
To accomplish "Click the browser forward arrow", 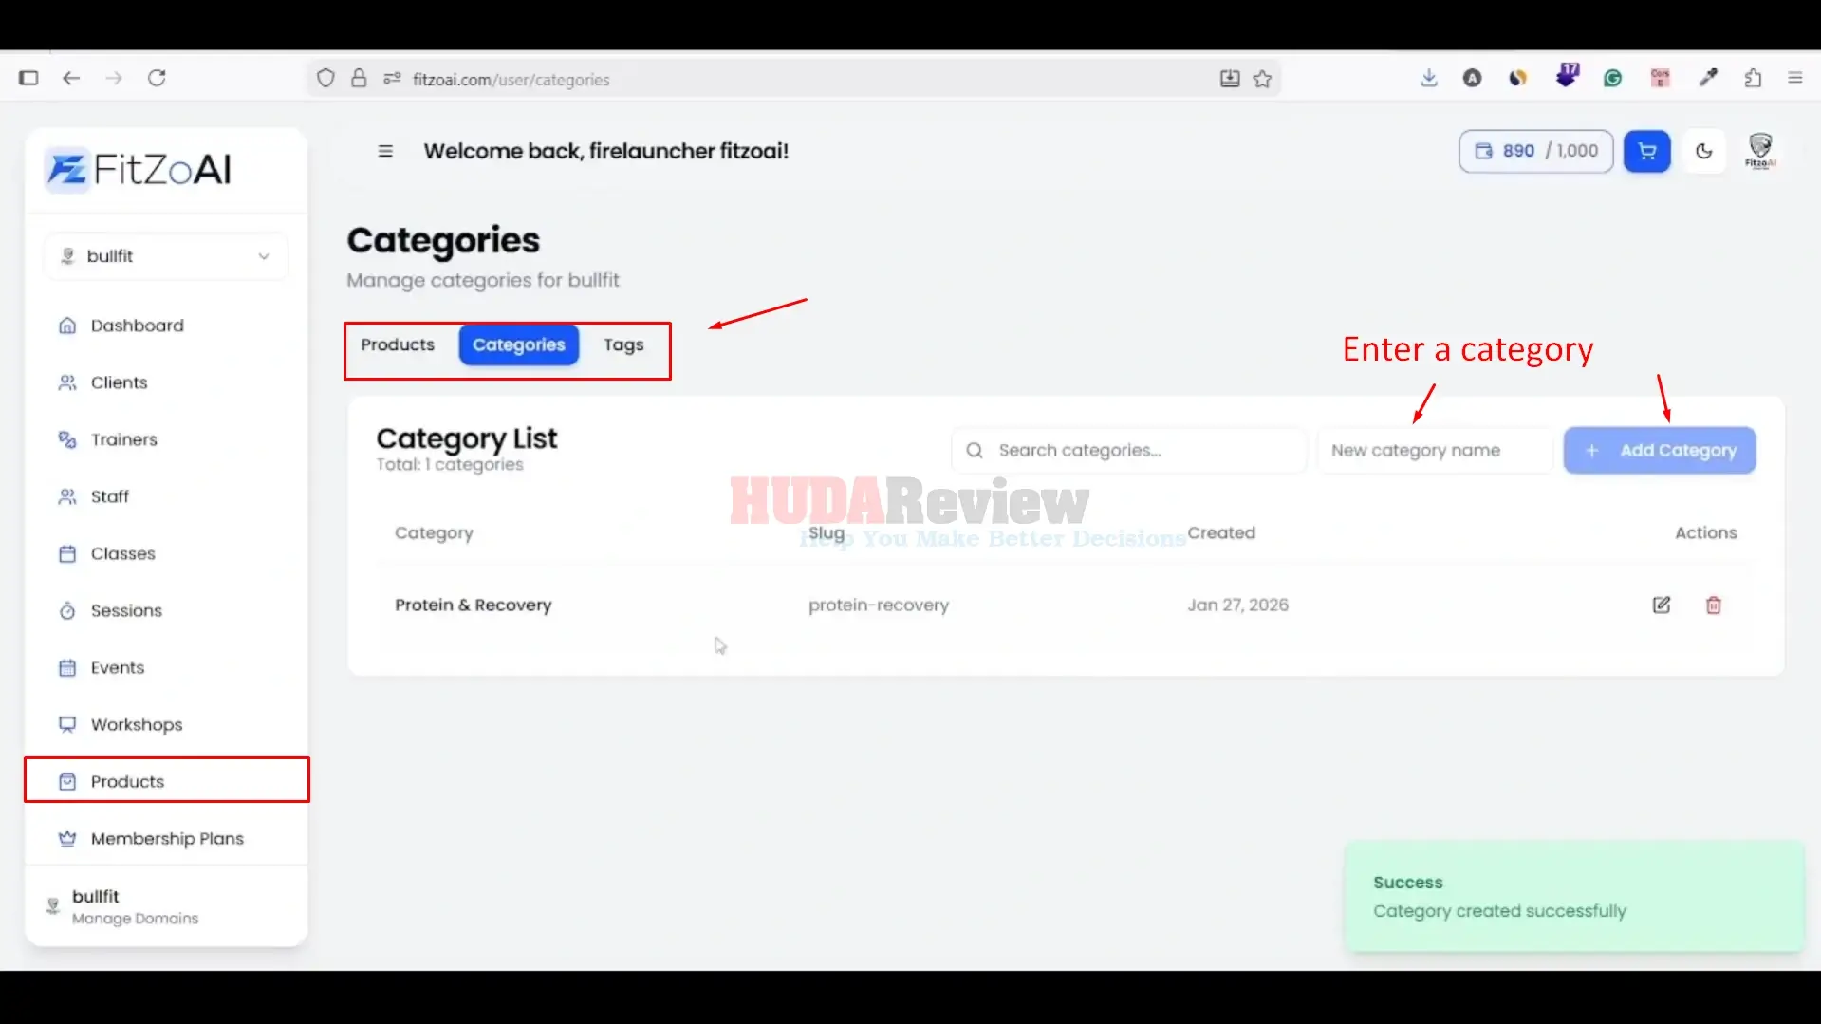I will click(x=114, y=78).
